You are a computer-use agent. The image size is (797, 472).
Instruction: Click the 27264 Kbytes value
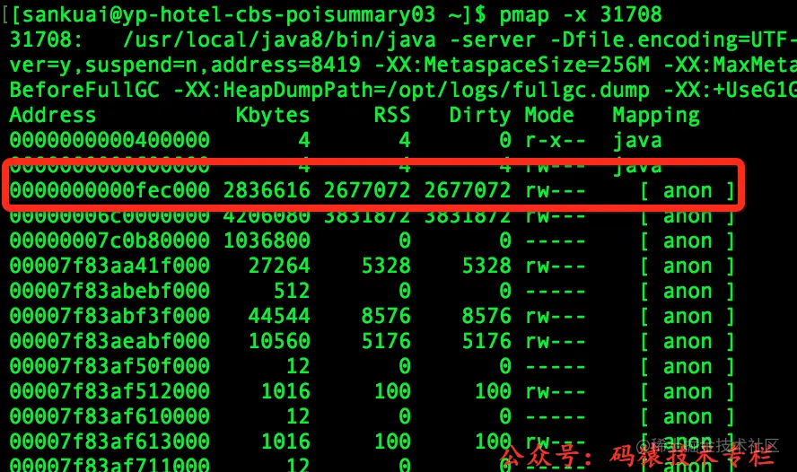click(279, 266)
